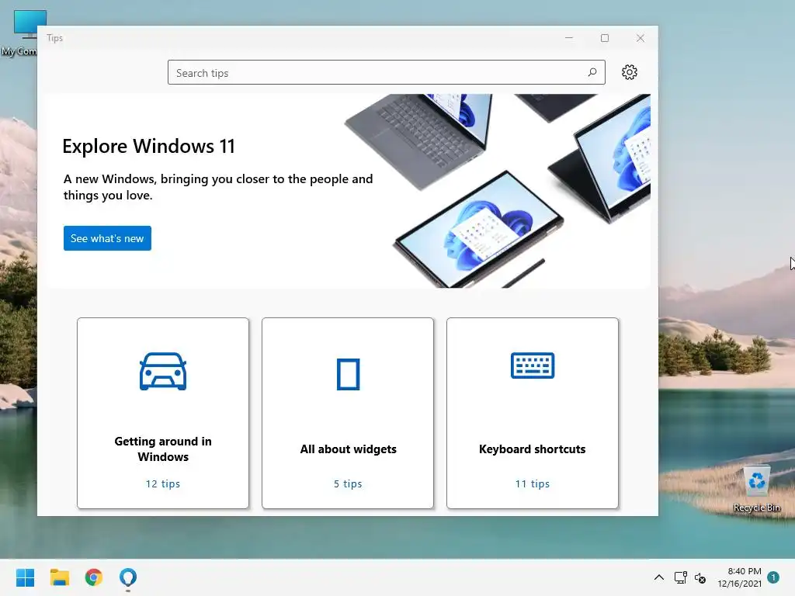The image size is (795, 596).
Task: Close the Tips window
Action: pos(641,38)
